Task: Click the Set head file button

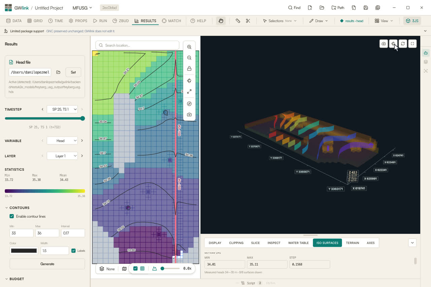Action: click(x=73, y=72)
